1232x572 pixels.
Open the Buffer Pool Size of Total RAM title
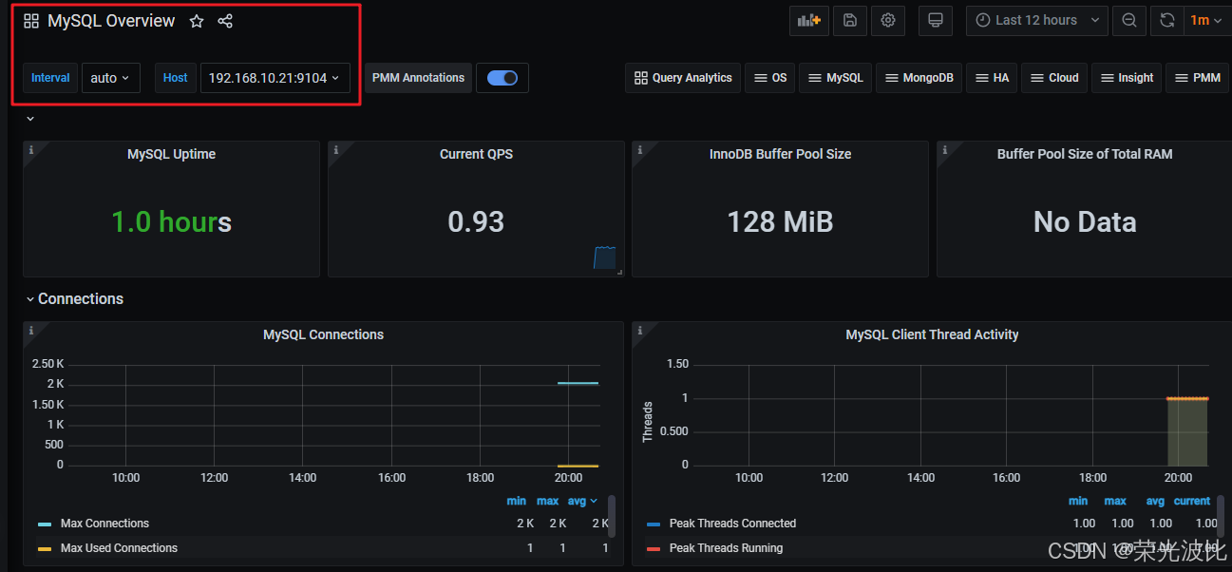(1085, 154)
